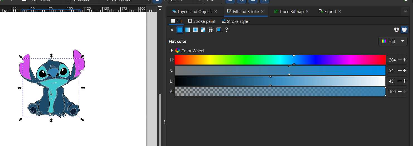413x146 pixels.
Task: Decrease the S value with minus
Action: click(400, 70)
